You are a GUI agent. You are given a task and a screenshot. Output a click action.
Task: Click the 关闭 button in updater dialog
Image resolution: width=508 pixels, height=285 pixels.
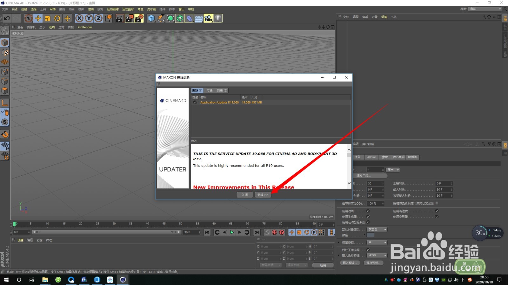[245, 195]
